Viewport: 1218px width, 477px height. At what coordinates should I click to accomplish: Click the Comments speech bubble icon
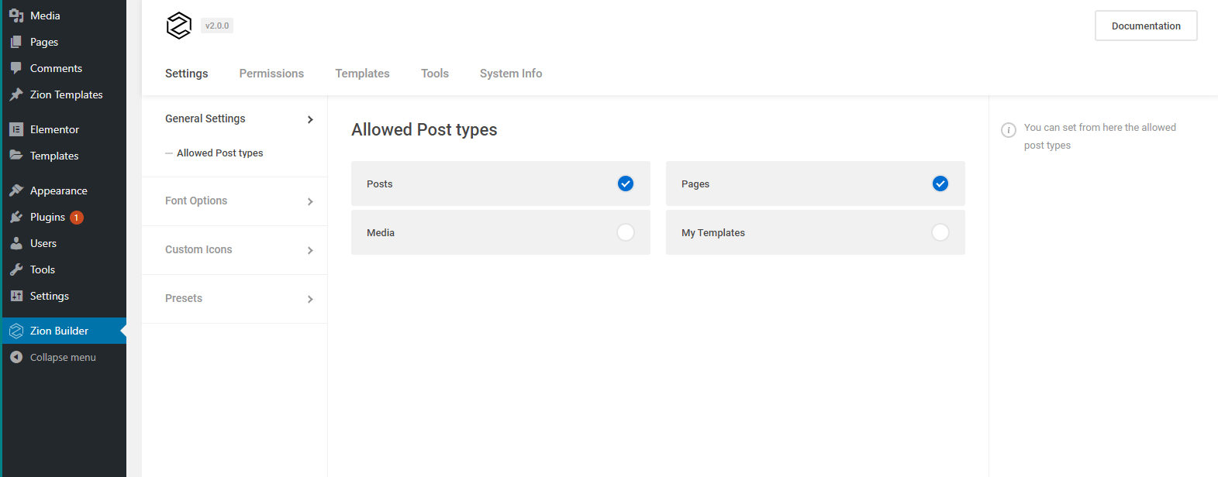pyautogui.click(x=16, y=68)
